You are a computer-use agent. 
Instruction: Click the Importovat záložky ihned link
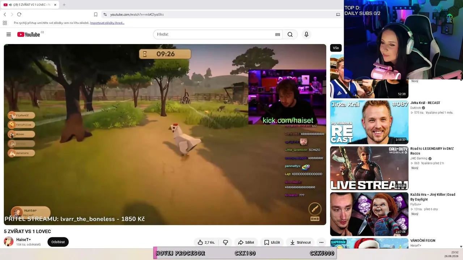(107, 23)
